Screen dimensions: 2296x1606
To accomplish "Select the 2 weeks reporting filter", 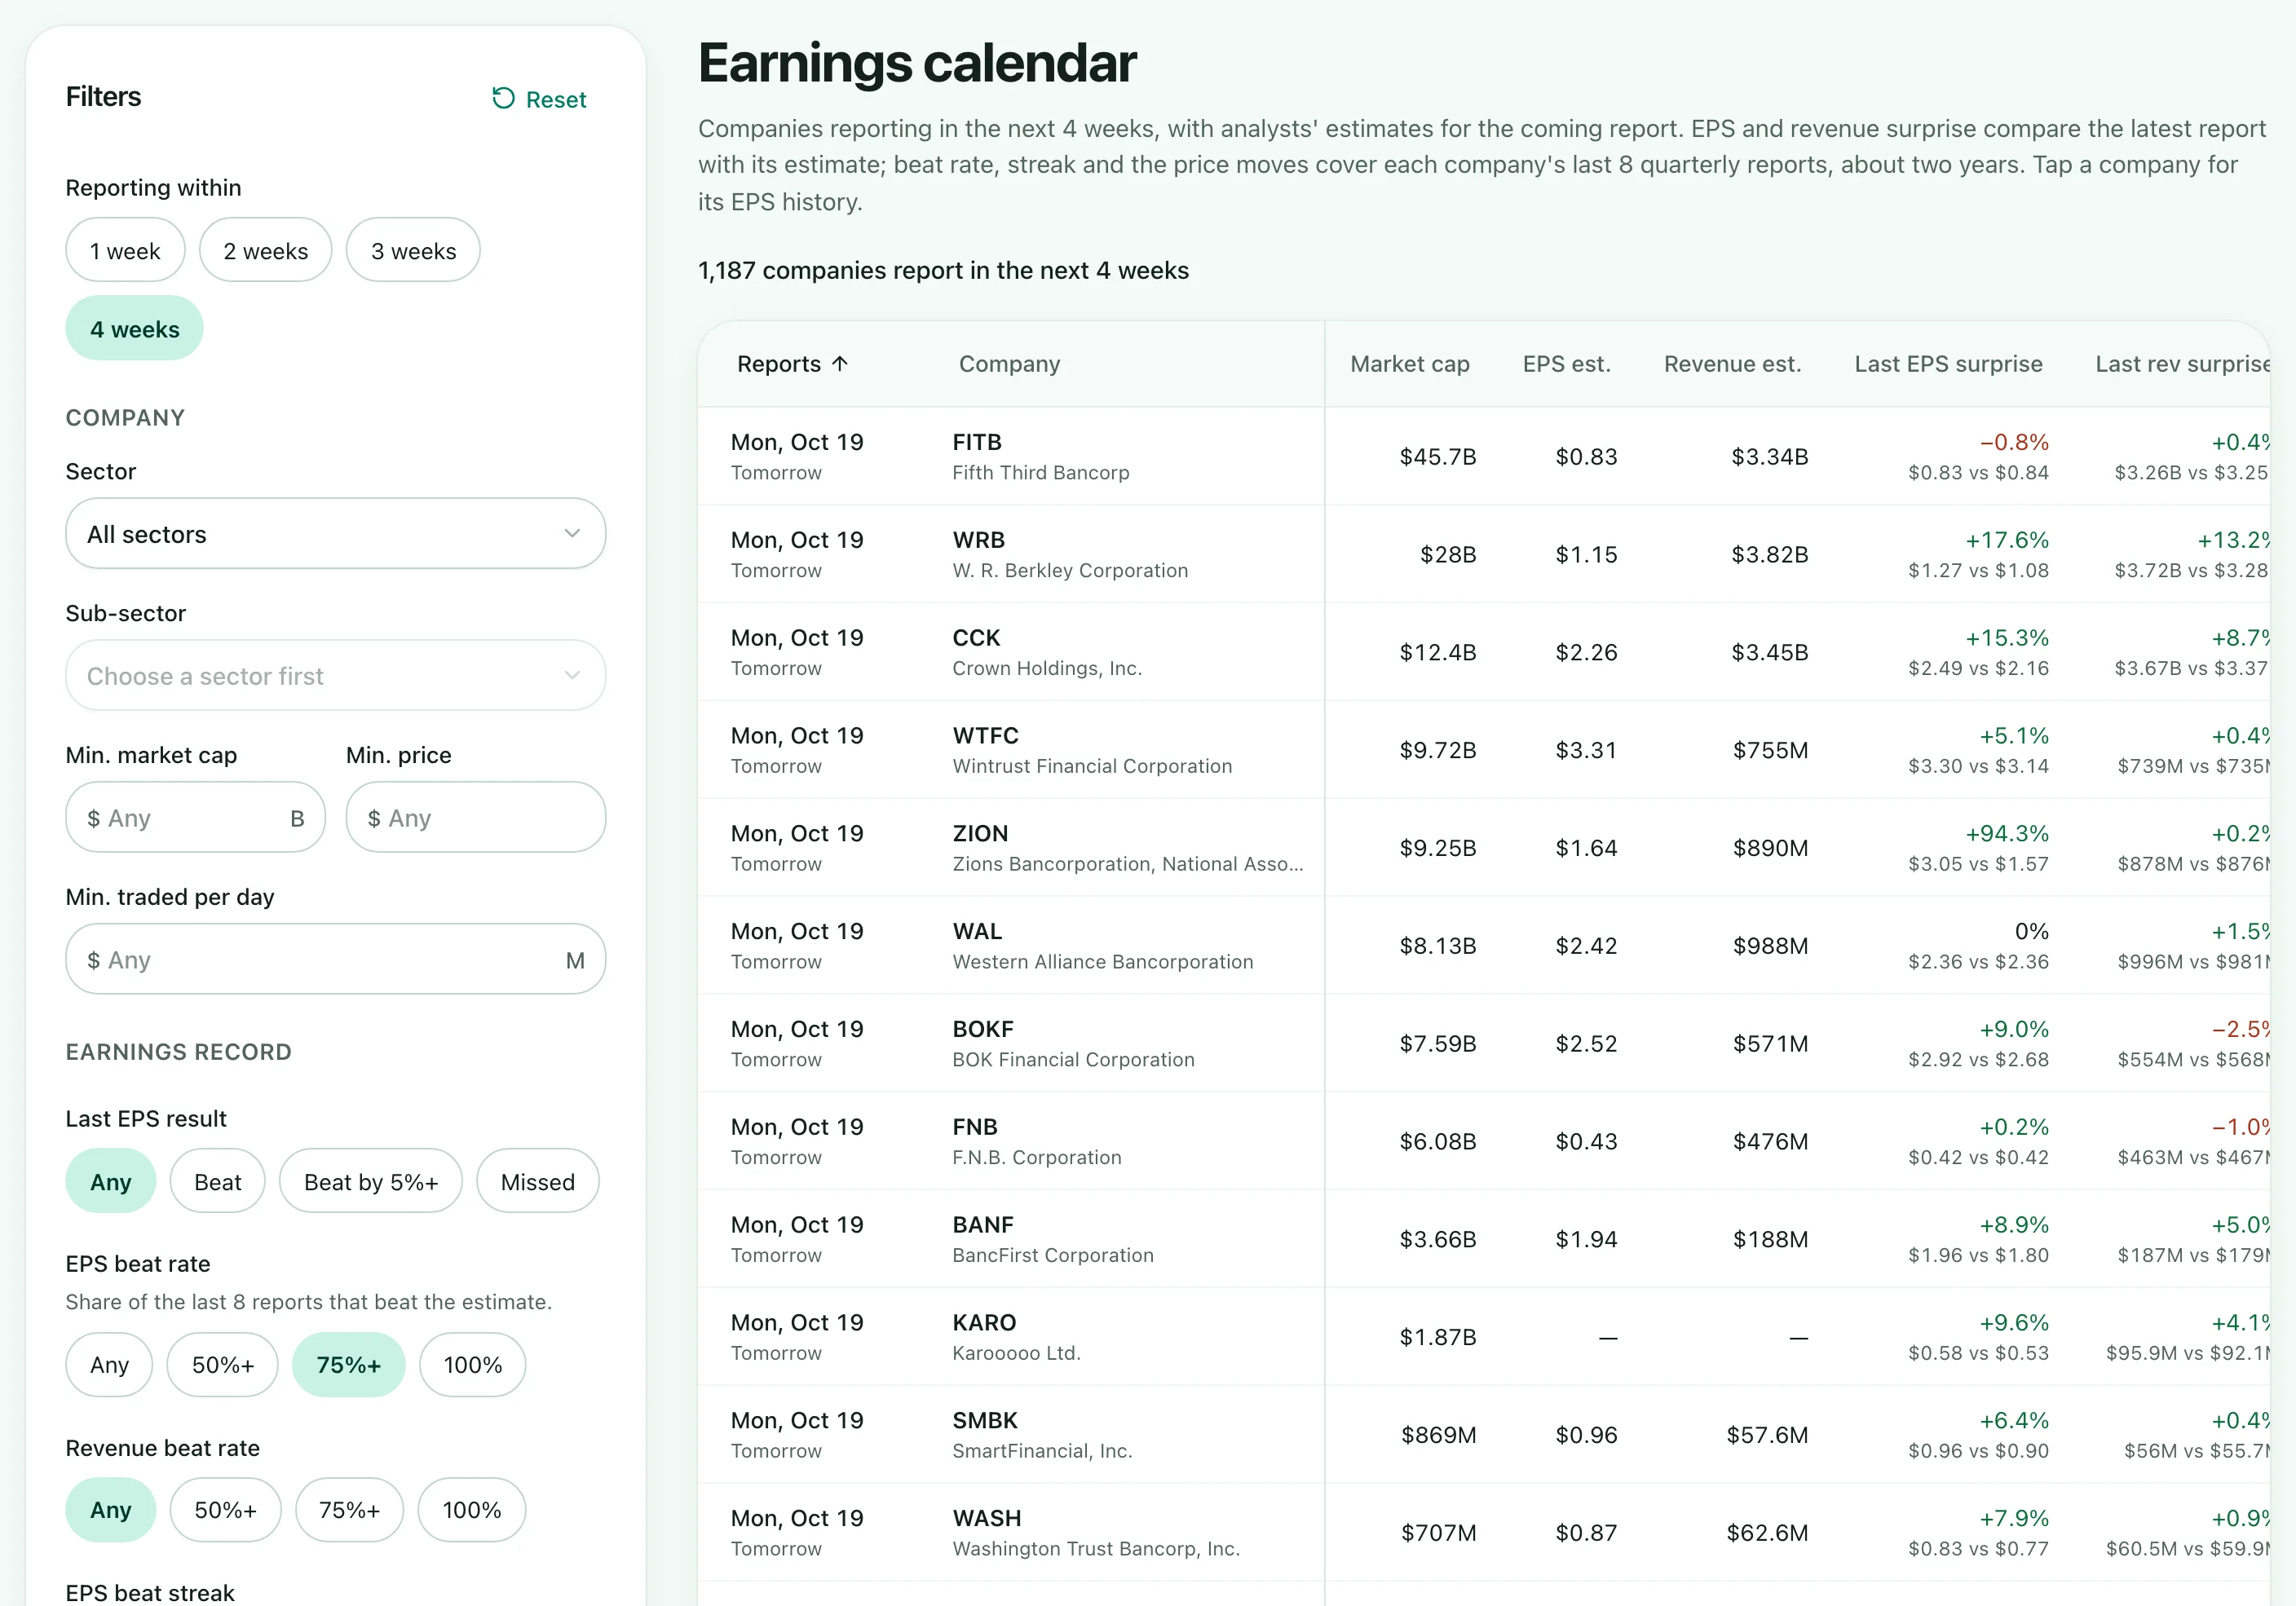I will tap(265, 251).
